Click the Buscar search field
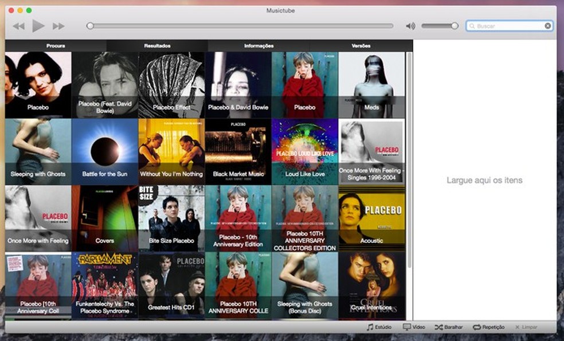This screenshot has width=564, height=341. pyautogui.click(x=510, y=26)
